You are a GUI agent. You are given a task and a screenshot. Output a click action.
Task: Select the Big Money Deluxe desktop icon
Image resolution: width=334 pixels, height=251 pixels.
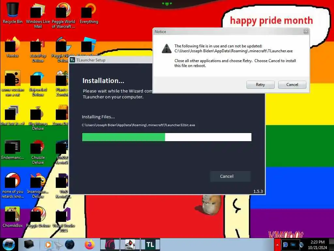38,118
